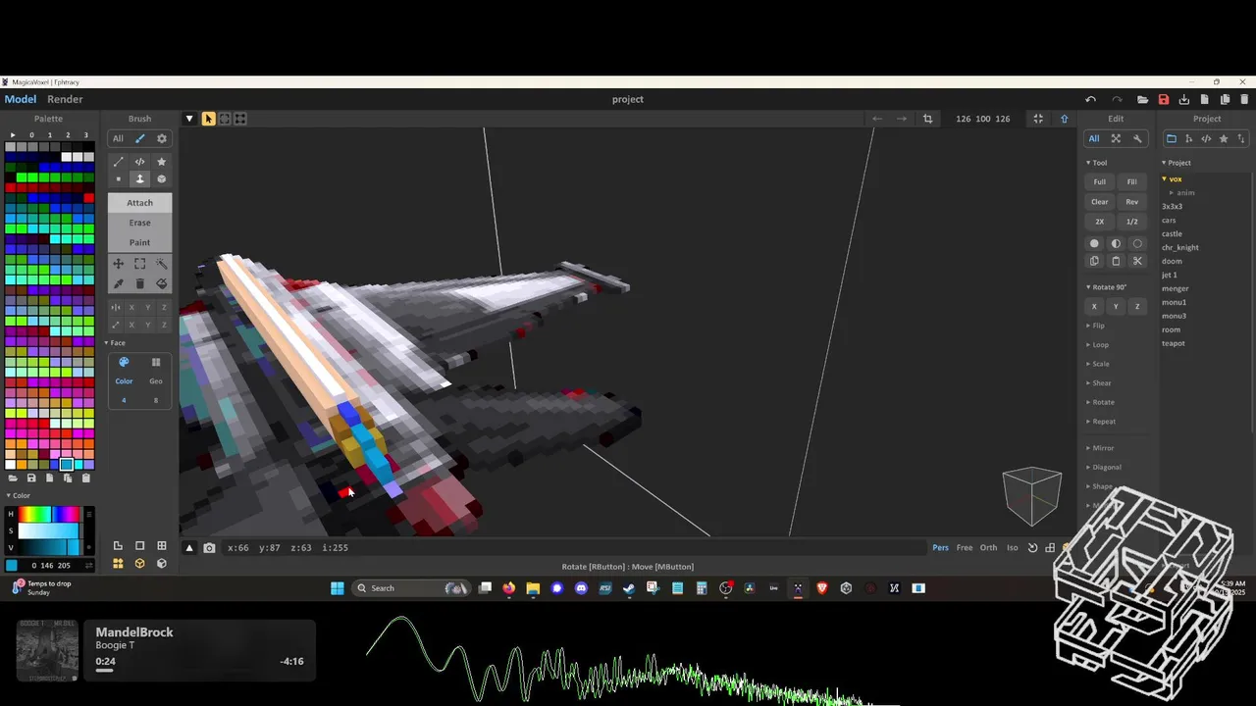Collapse the Rotate 90° section
This screenshot has width=1256, height=706.
point(1106,287)
